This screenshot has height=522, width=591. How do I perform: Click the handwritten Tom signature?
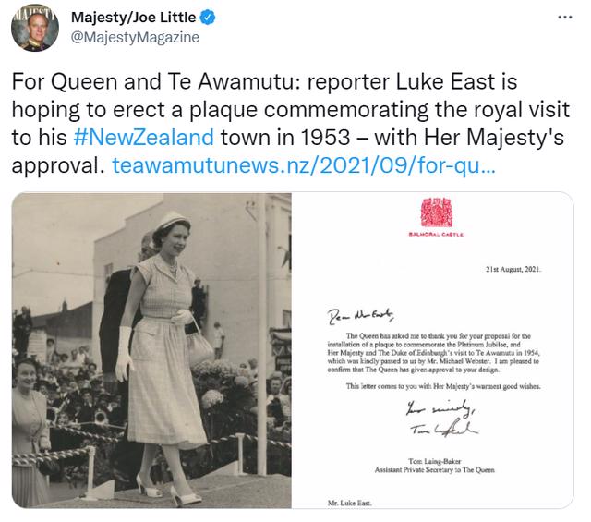coord(444,429)
